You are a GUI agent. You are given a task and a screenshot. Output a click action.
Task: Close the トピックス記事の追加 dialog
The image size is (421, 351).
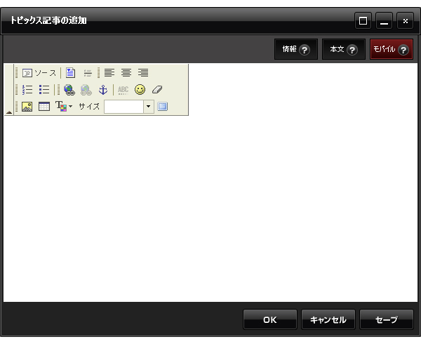(405, 20)
